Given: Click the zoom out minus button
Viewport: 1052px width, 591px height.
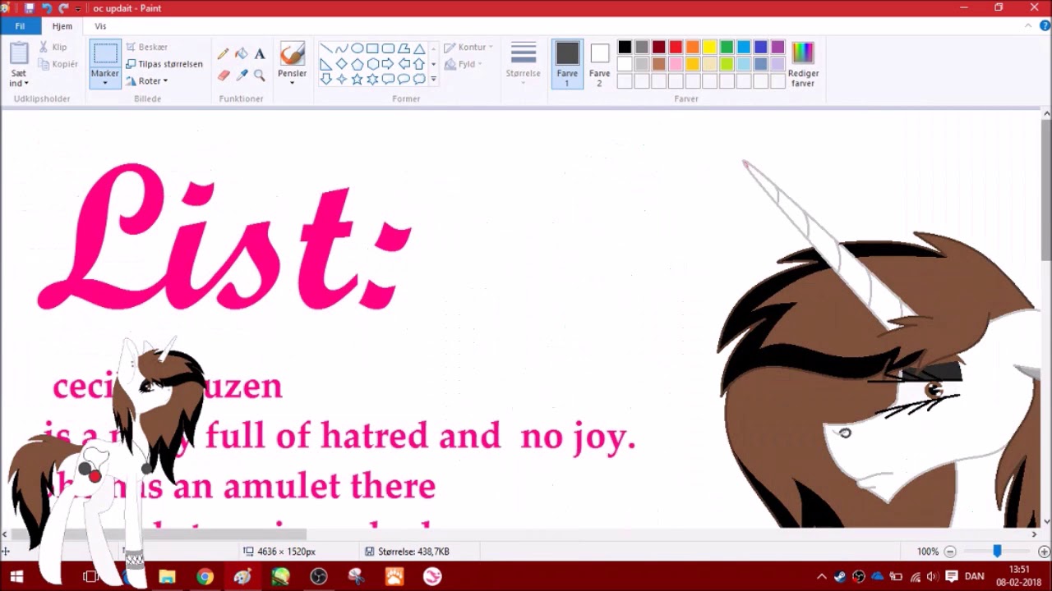Looking at the screenshot, I should [950, 552].
